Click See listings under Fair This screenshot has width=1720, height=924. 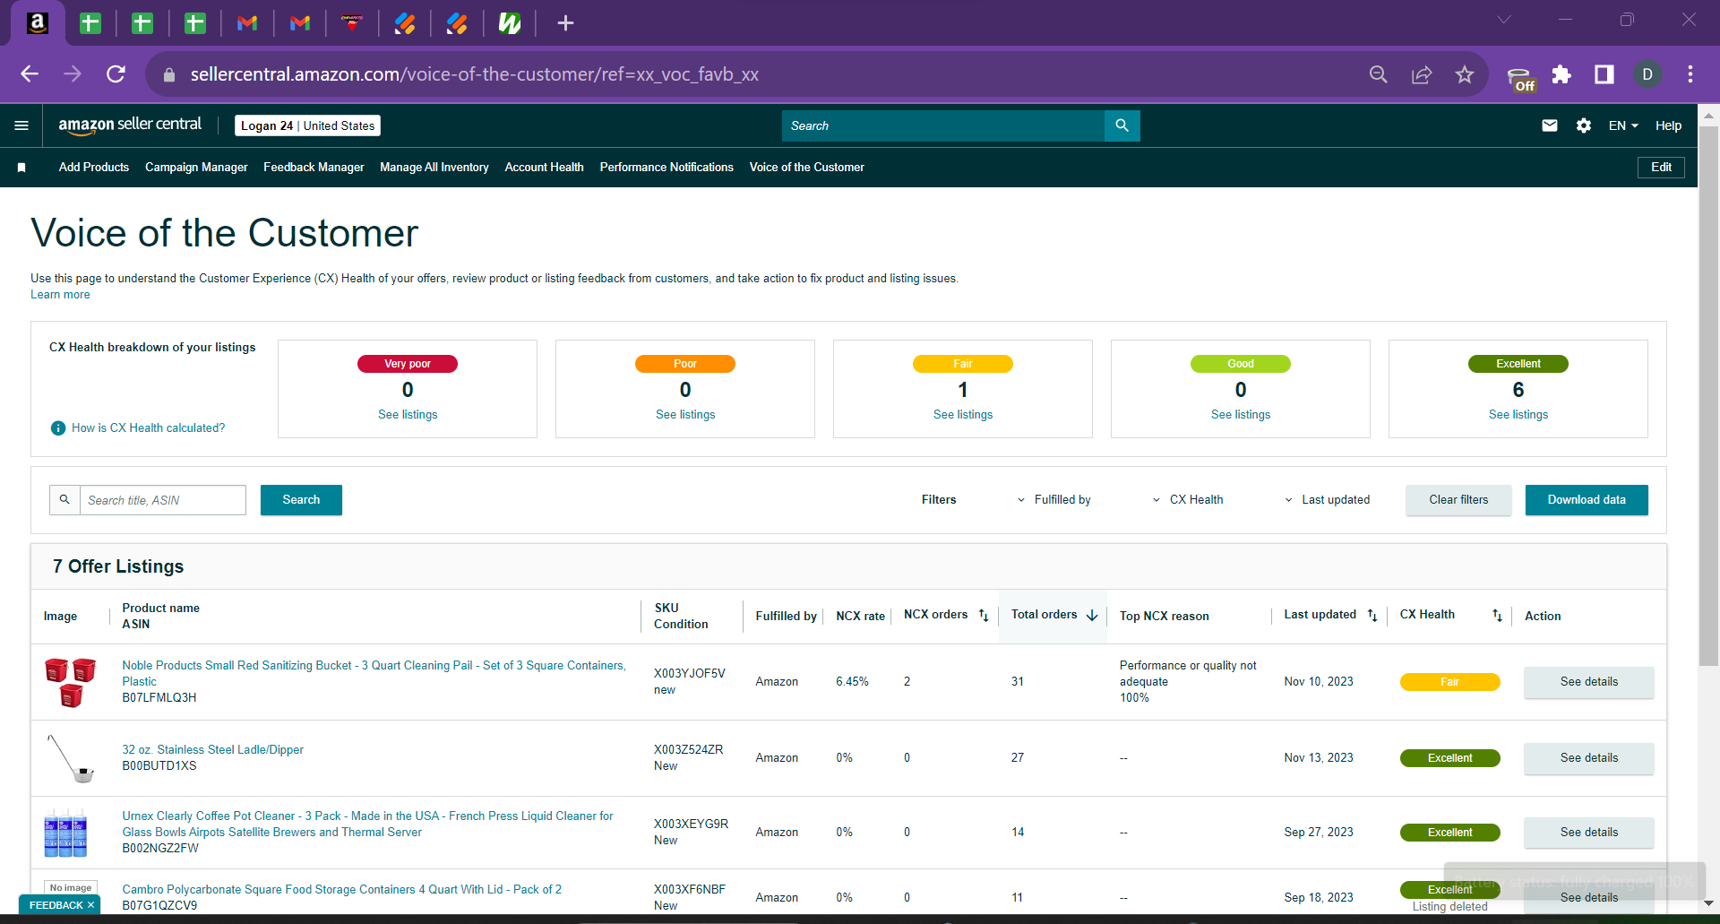963,415
